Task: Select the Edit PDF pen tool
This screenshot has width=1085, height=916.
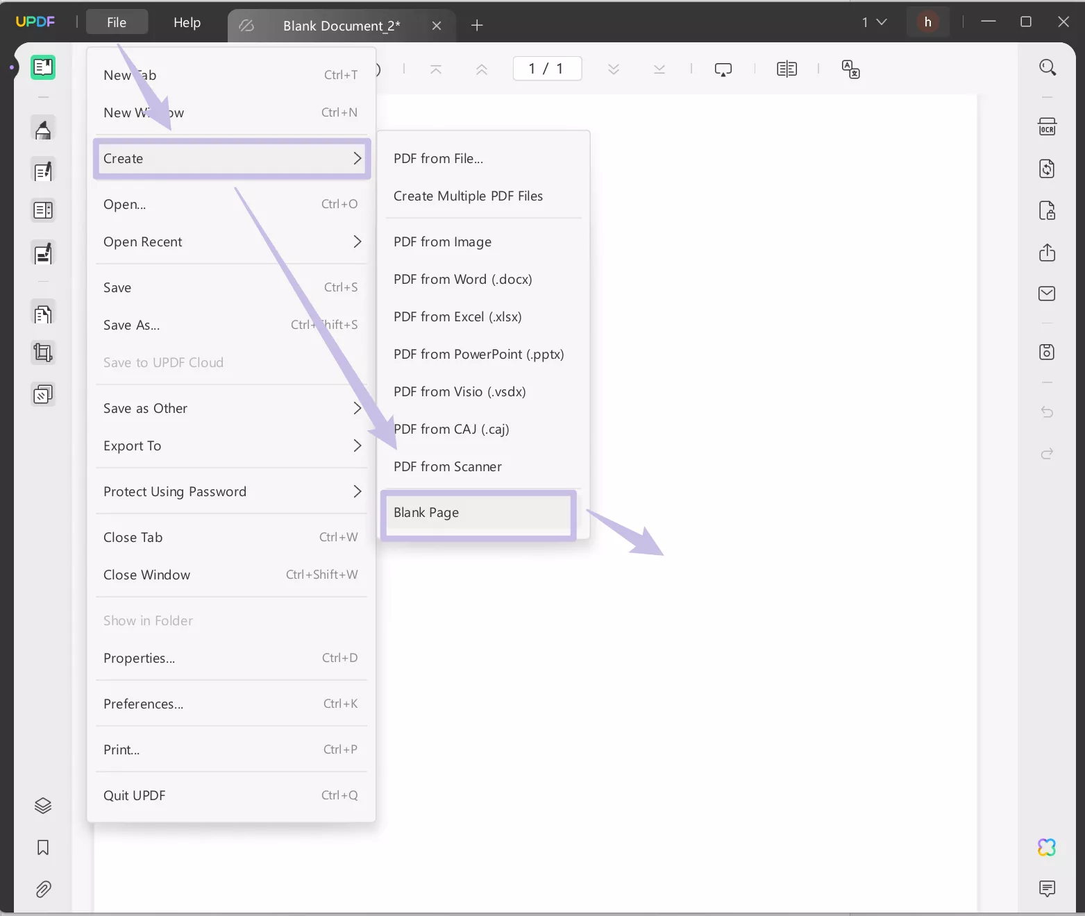Action: pos(43,170)
